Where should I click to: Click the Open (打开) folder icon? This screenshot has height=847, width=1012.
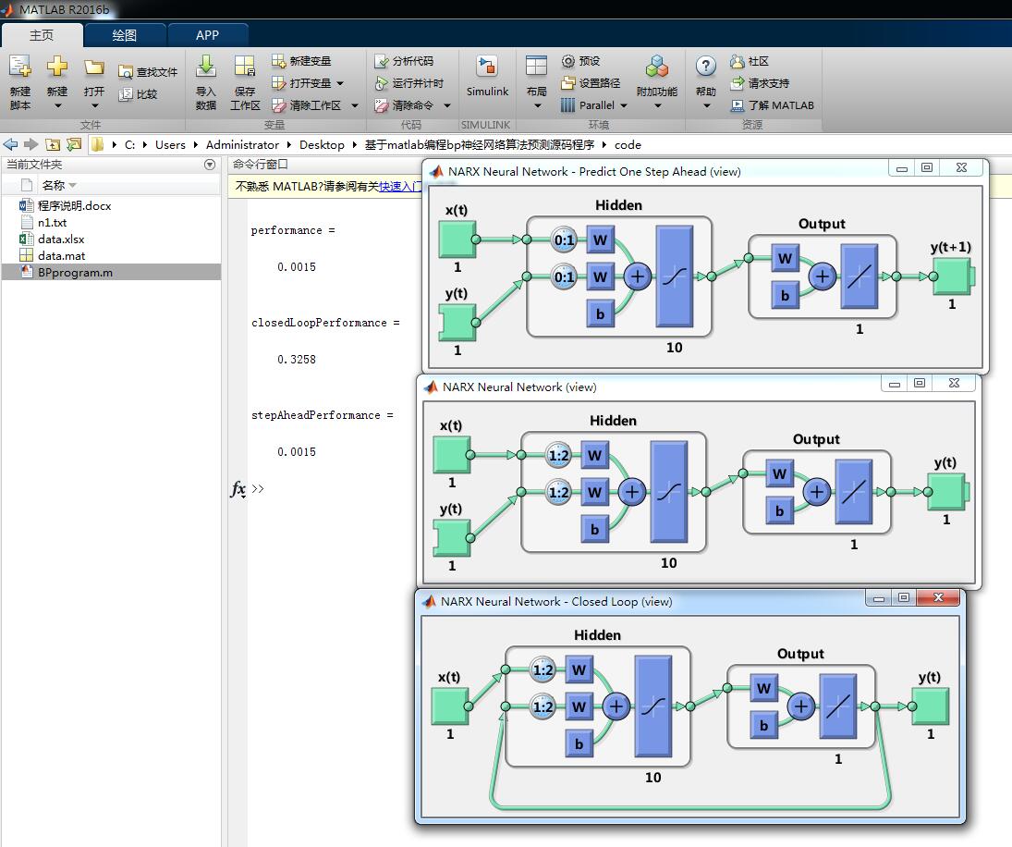[94, 68]
